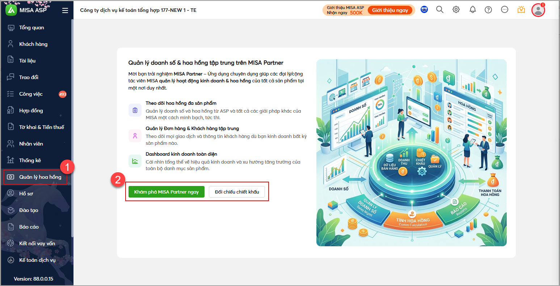Click the Theo dõi hoa hồng đa sản phẩm heading

coord(181,103)
